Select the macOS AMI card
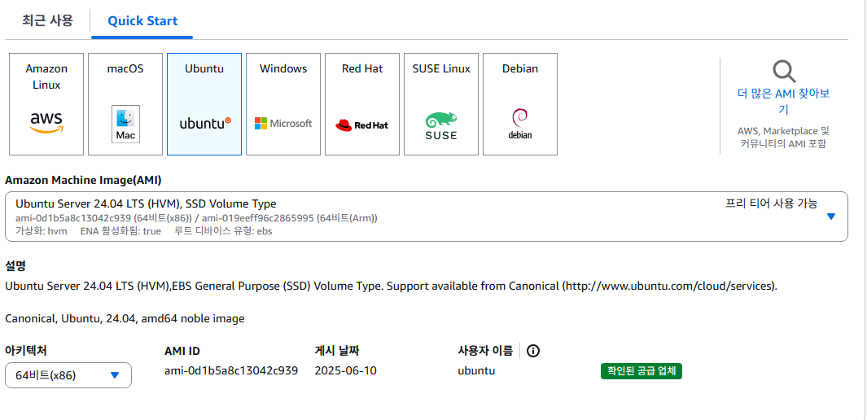The width and height of the screenshot is (867, 420). [x=125, y=104]
